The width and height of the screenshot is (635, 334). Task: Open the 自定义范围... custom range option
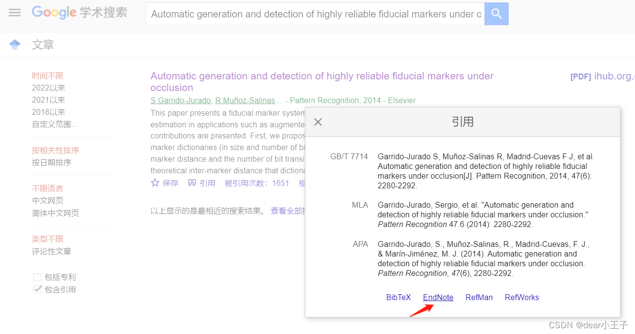[55, 124]
